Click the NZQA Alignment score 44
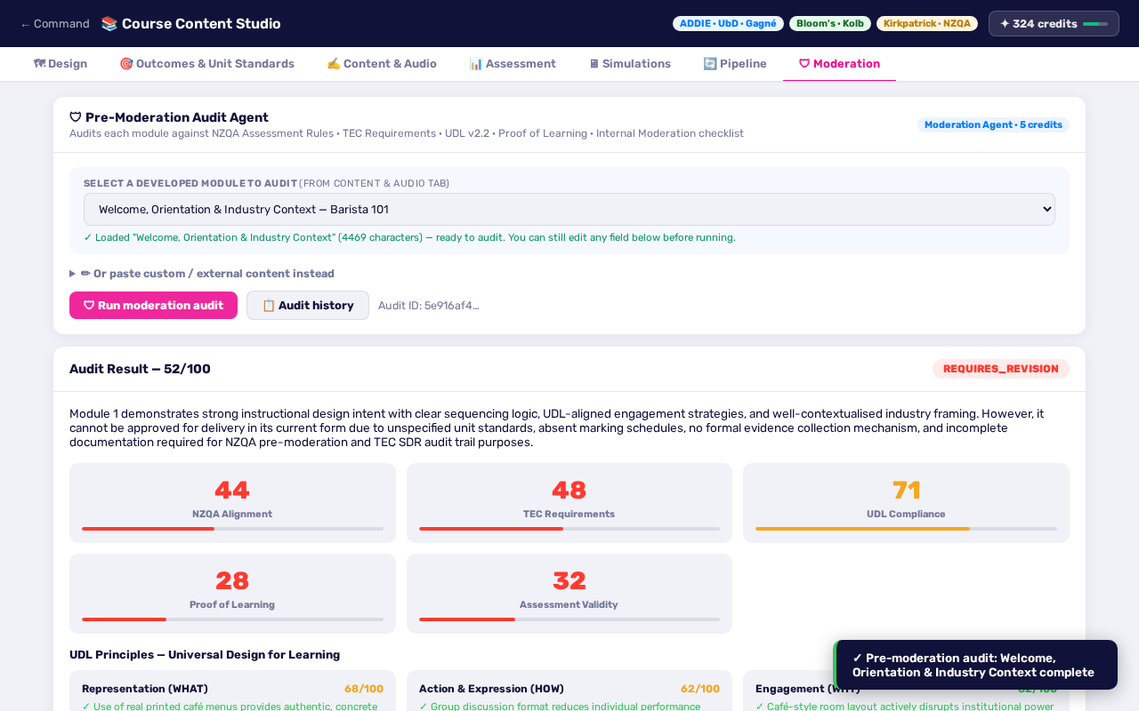Image resolution: width=1139 pixels, height=711 pixels. pyautogui.click(x=232, y=491)
